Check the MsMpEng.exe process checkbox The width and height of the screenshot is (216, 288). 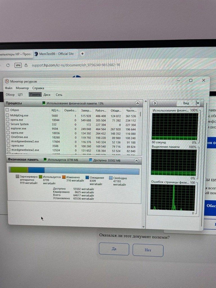7,115
